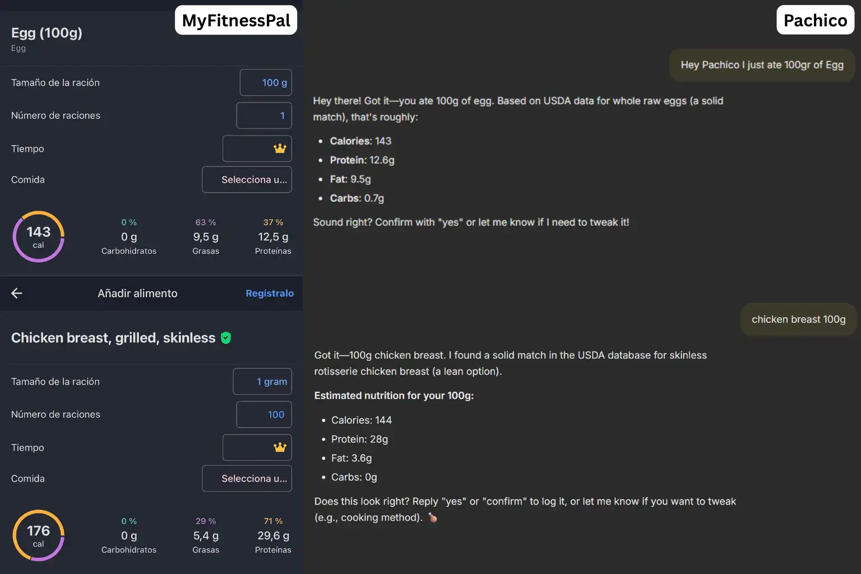Go back using the arrow beside Añadir alimento
861x574 pixels.
pyautogui.click(x=17, y=293)
